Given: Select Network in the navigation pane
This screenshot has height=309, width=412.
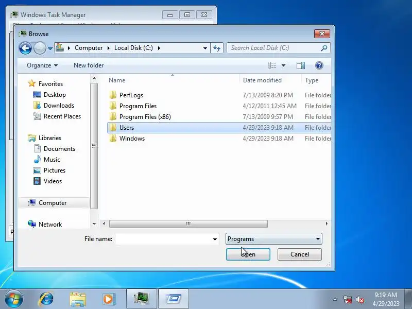Looking at the screenshot, I should pos(50,225).
